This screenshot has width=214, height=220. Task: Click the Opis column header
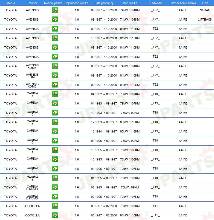(205, 3)
